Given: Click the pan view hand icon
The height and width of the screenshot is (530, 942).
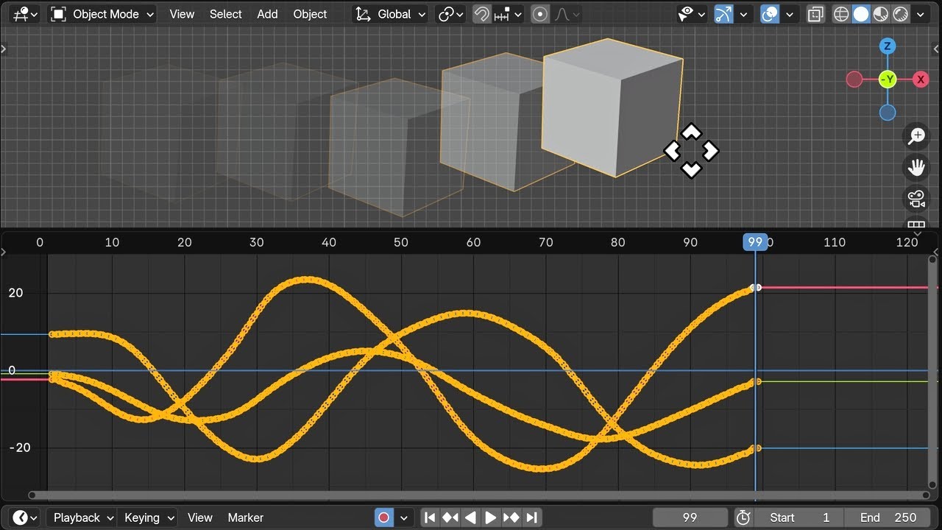Looking at the screenshot, I should click(916, 167).
